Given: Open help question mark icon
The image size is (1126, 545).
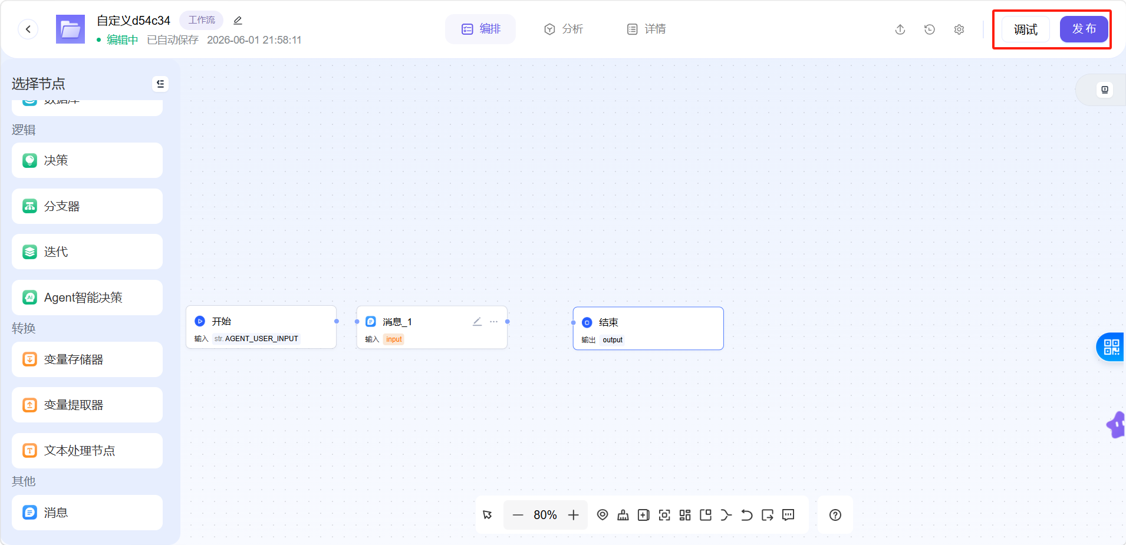Looking at the screenshot, I should pos(835,515).
